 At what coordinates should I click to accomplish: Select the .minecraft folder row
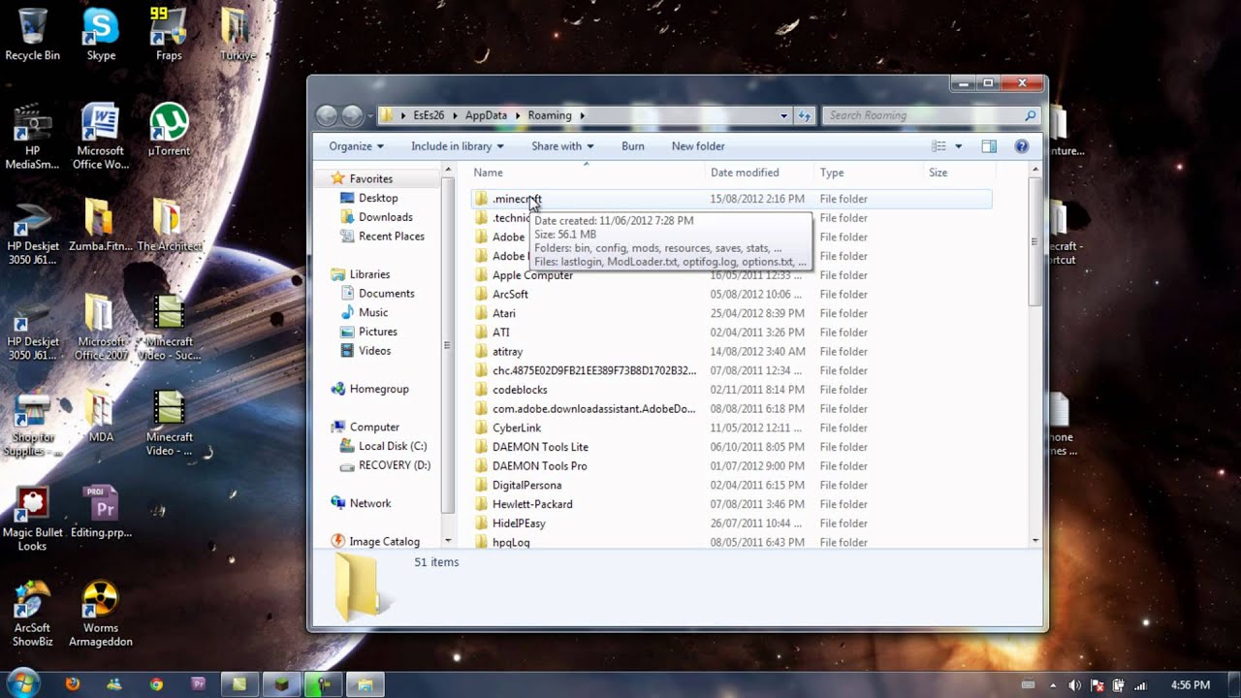point(732,199)
